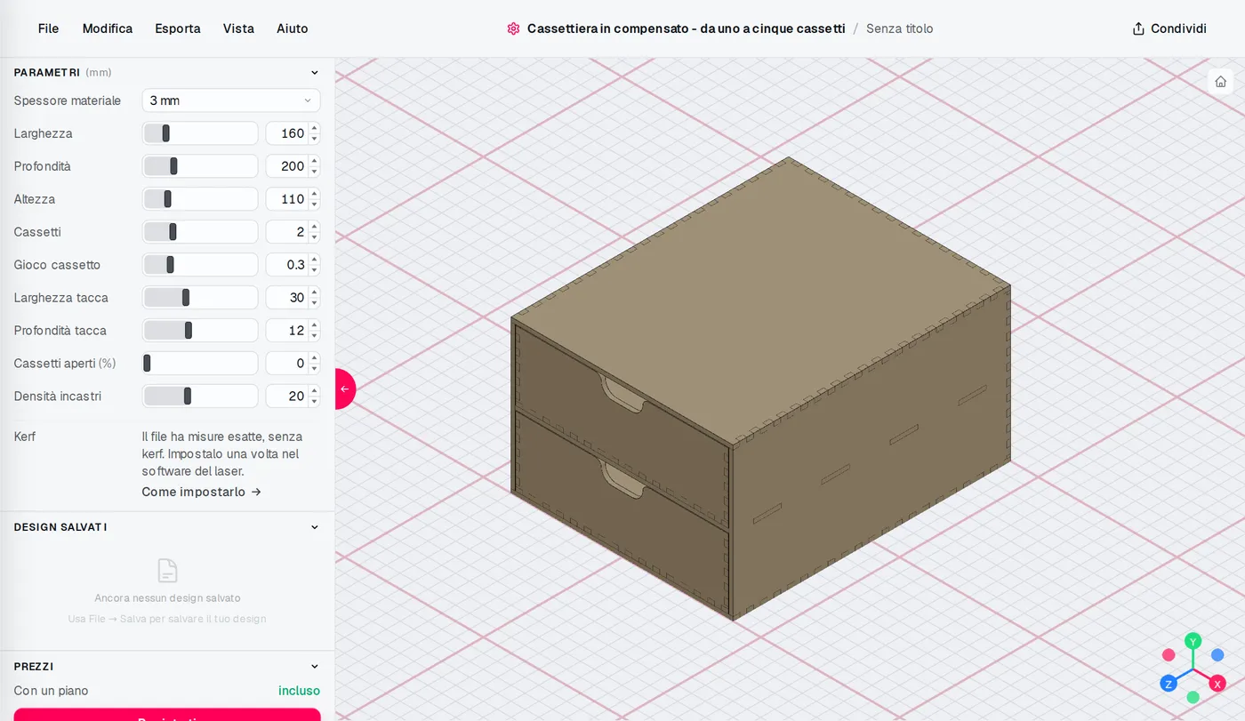Image resolution: width=1245 pixels, height=721 pixels.
Task: Click the 'Senza titolo' document name
Action: click(x=900, y=28)
